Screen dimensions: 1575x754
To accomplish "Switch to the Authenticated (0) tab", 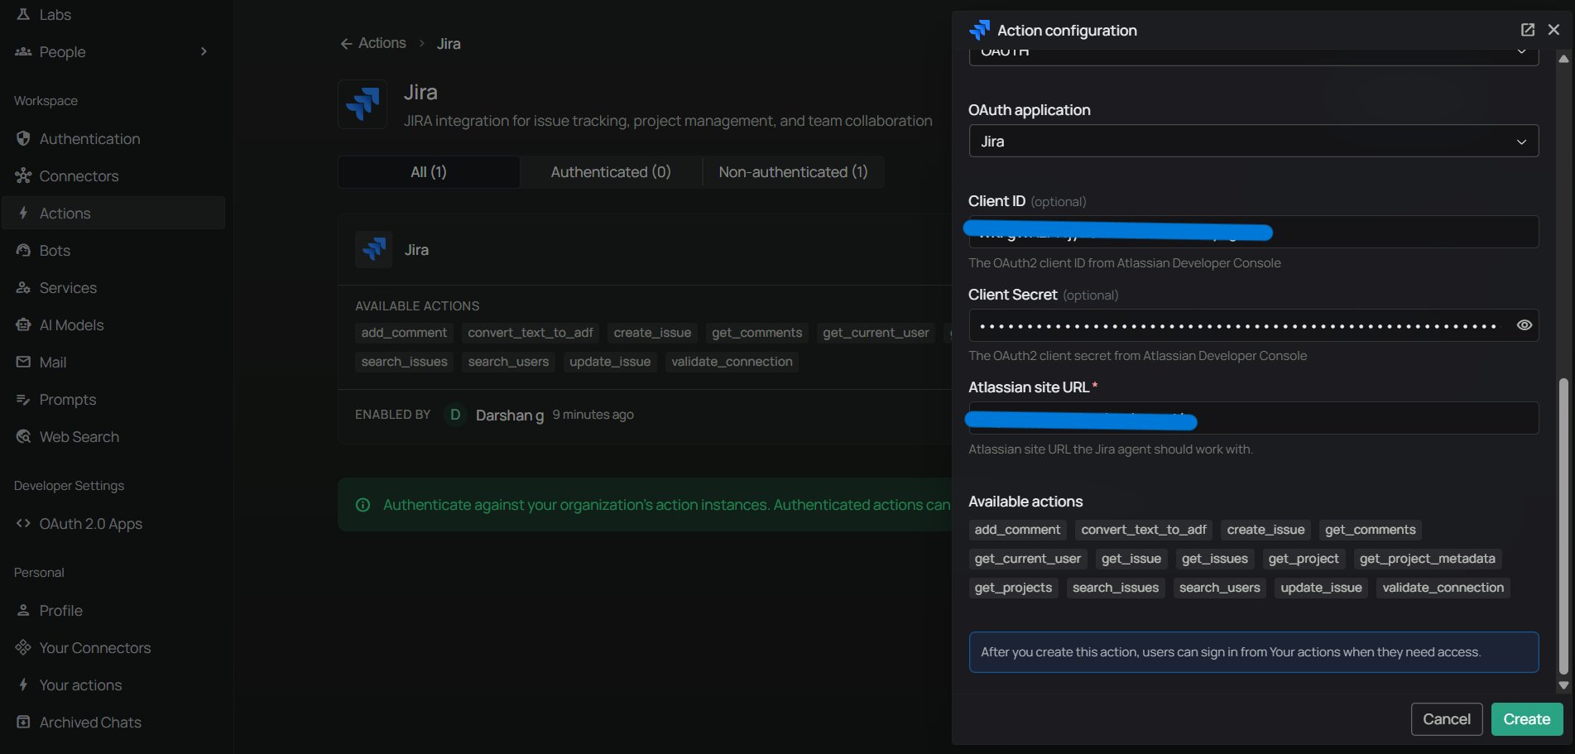I will pyautogui.click(x=611, y=172).
